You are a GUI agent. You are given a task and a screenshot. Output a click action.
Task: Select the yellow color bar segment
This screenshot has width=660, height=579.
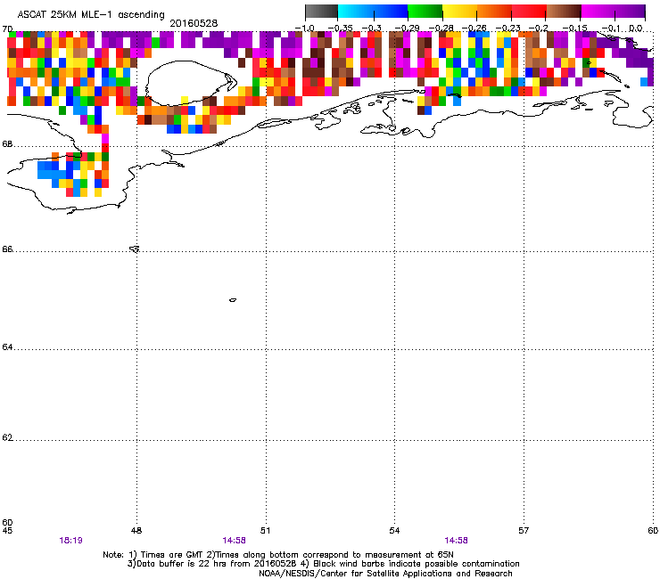tap(459, 11)
